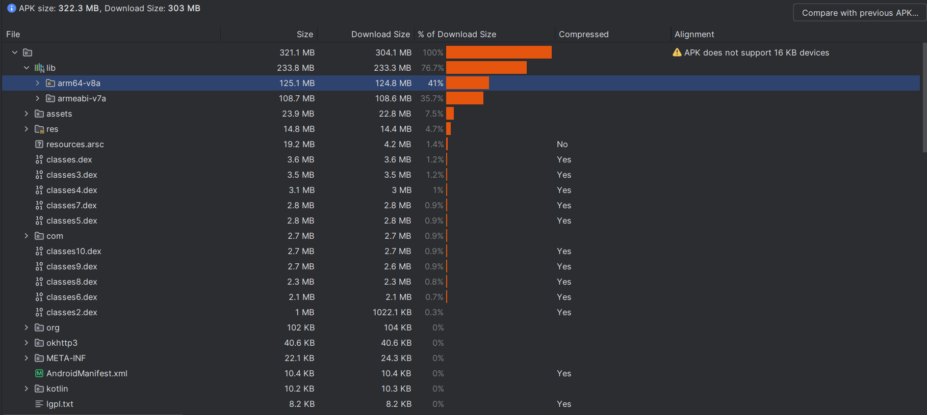Sort by the Size column header
The height and width of the screenshot is (415, 927).
pyautogui.click(x=269, y=34)
